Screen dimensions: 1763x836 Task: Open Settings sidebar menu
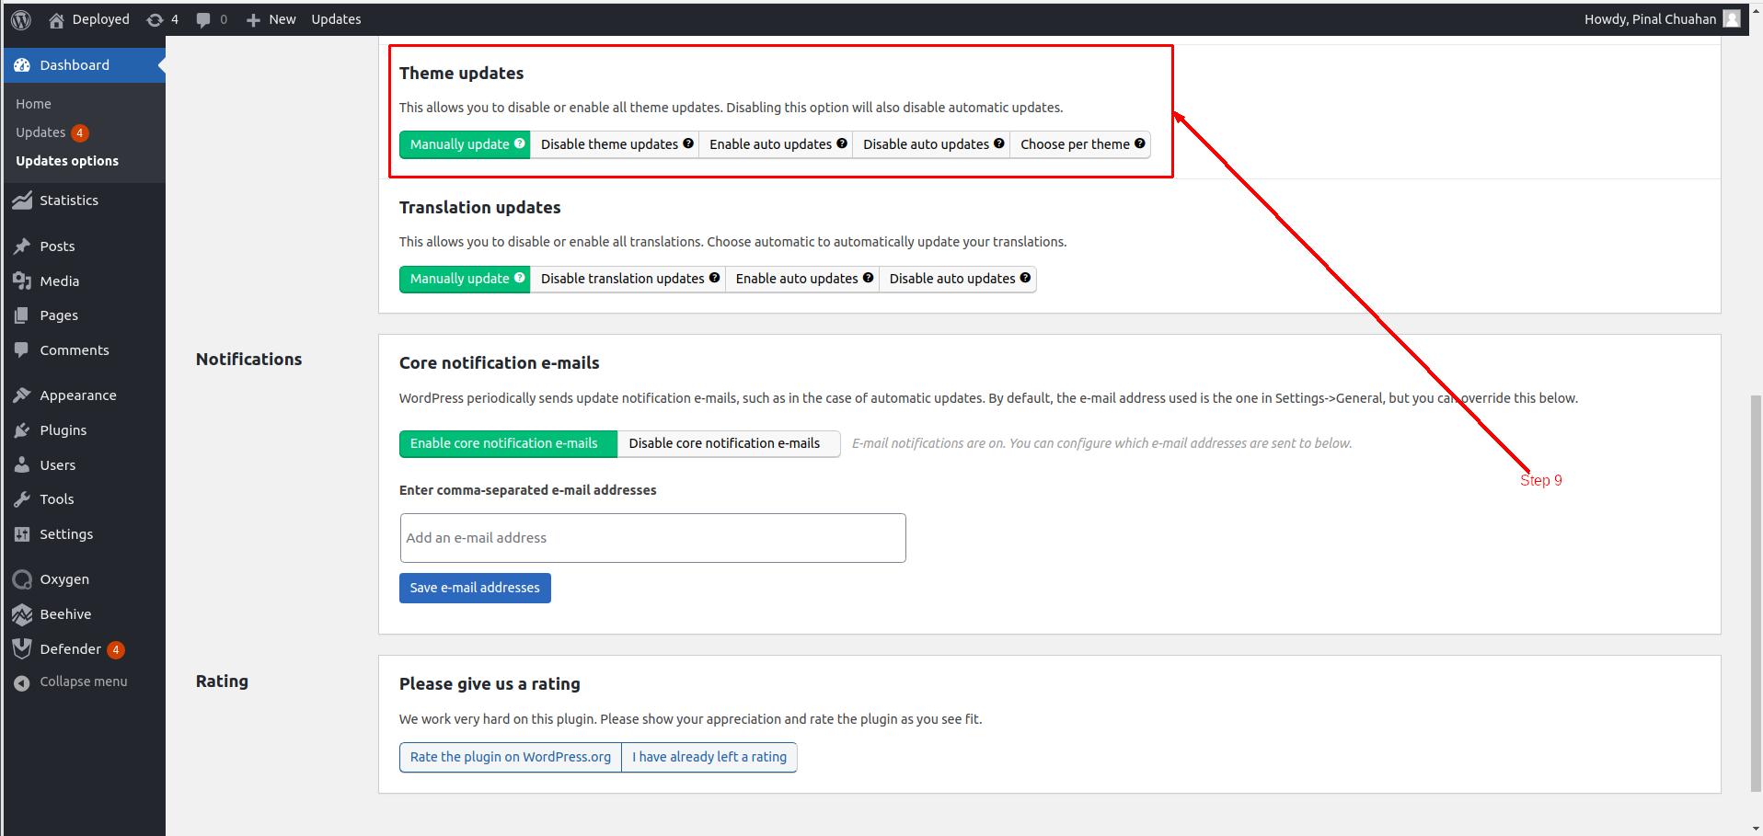84,534
